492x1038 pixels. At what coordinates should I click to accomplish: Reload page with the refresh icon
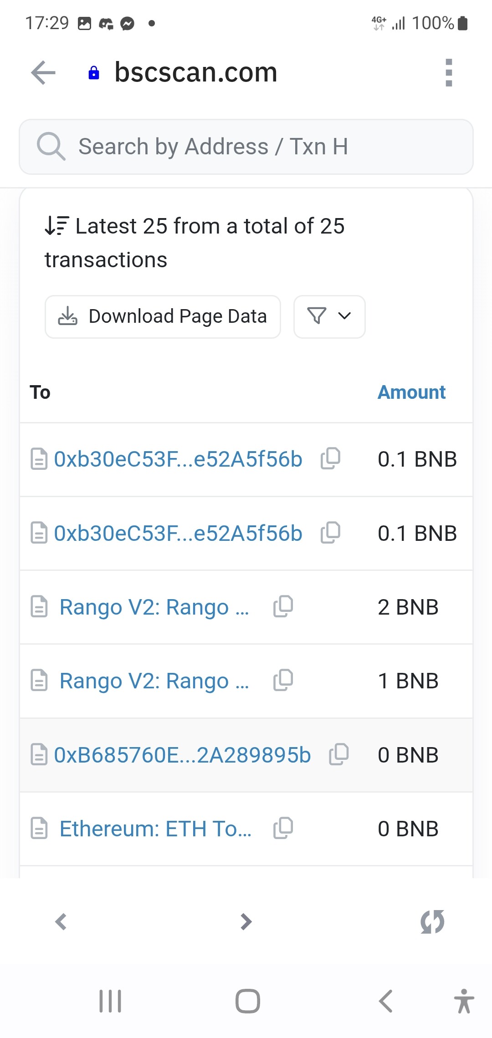click(432, 921)
